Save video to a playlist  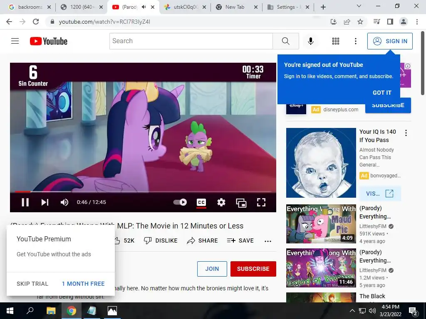pos(240,240)
